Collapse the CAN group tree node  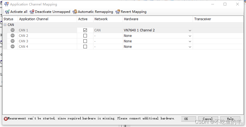[5, 25]
